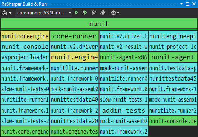Click the nunit-console.te green tile
Image resolution: width=198 pixels, height=137 pixels.
(x=173, y=121)
